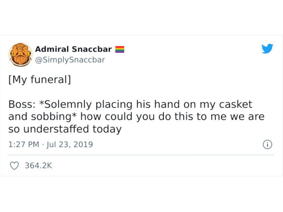
Task: Click the rainbow flag emoji
Action: click(x=120, y=49)
